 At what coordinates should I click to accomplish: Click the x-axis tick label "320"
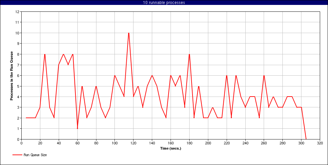(x=320, y=143)
